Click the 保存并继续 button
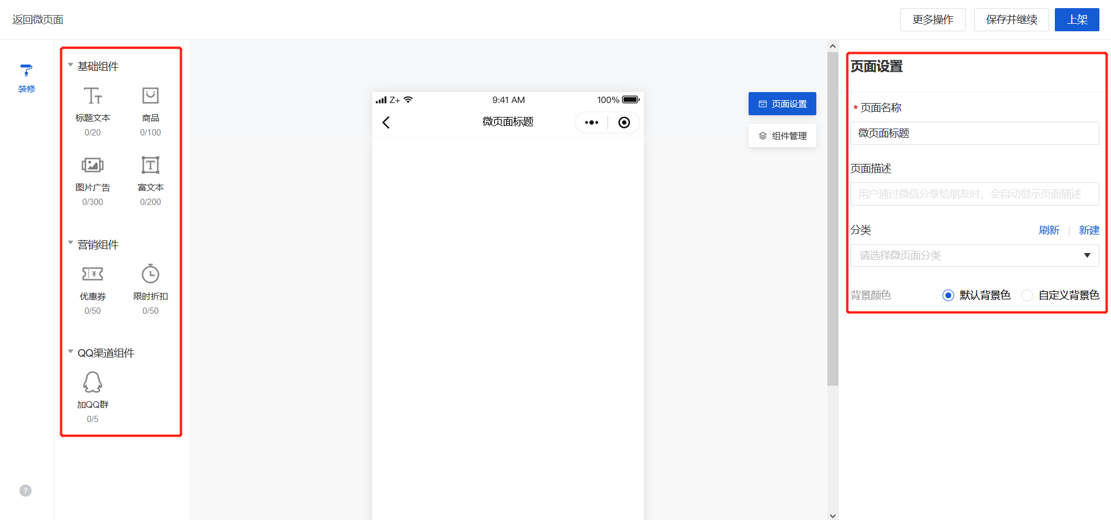The width and height of the screenshot is (1111, 520). [x=1011, y=20]
